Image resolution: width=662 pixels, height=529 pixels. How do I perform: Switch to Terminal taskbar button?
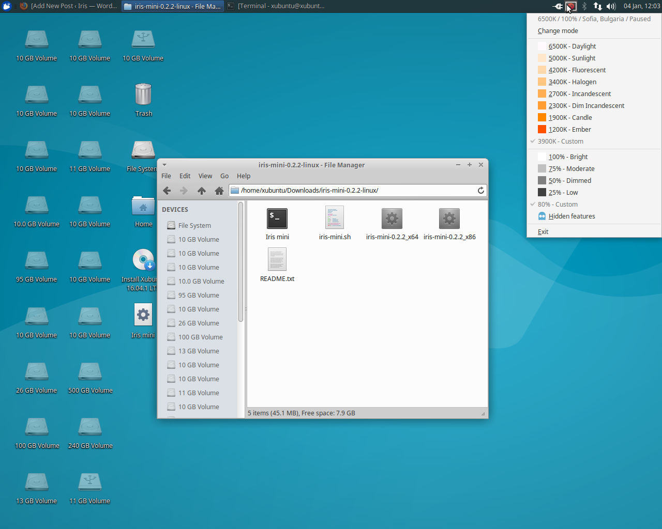[x=276, y=6]
